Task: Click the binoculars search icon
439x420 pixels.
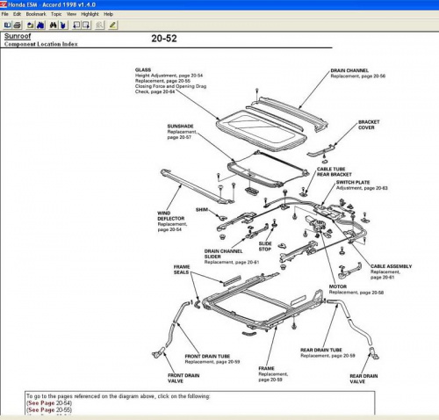Action: [54, 25]
